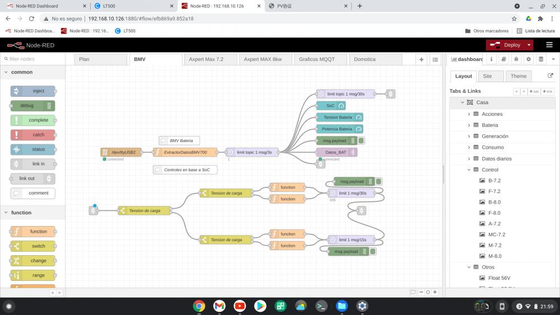This screenshot has height=315, width=560.
Task: Expand the Bateria group
Action: pos(469,125)
